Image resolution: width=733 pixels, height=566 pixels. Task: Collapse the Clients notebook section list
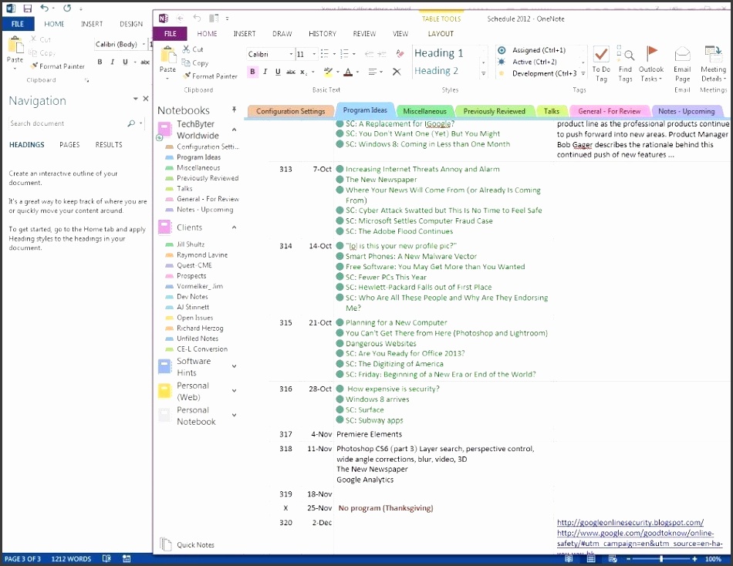click(234, 227)
